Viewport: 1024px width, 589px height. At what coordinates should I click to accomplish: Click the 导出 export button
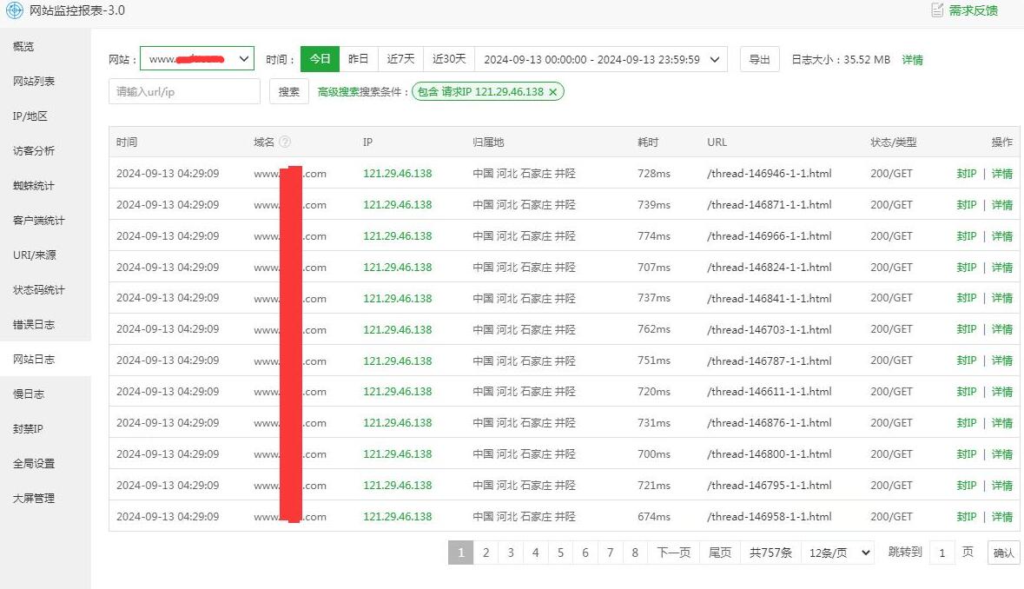pos(759,59)
